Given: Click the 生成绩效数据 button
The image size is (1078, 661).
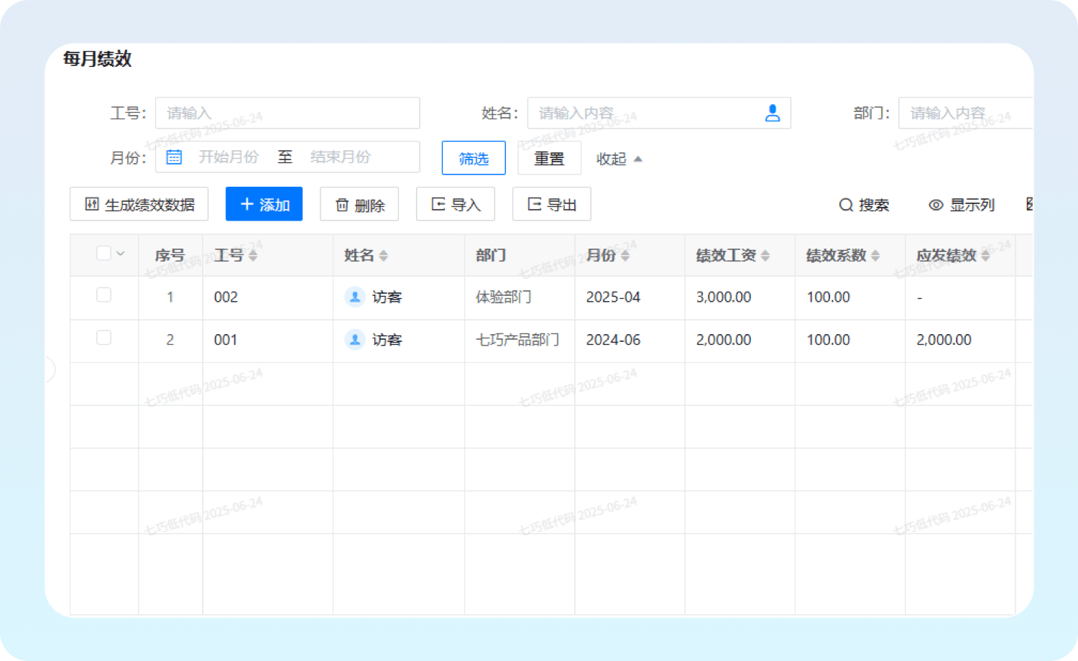Looking at the screenshot, I should pyautogui.click(x=139, y=204).
